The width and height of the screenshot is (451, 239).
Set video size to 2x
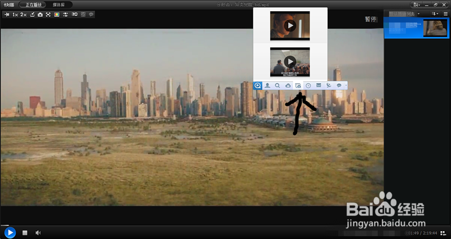pos(24,15)
